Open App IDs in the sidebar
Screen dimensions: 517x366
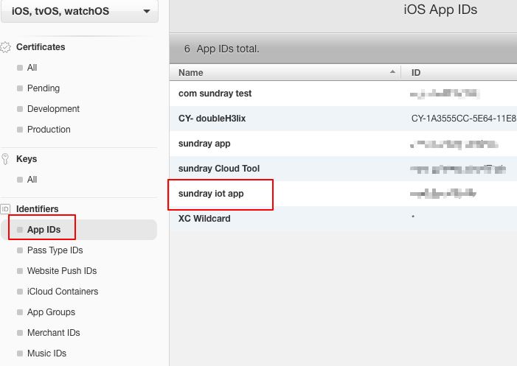coord(44,230)
